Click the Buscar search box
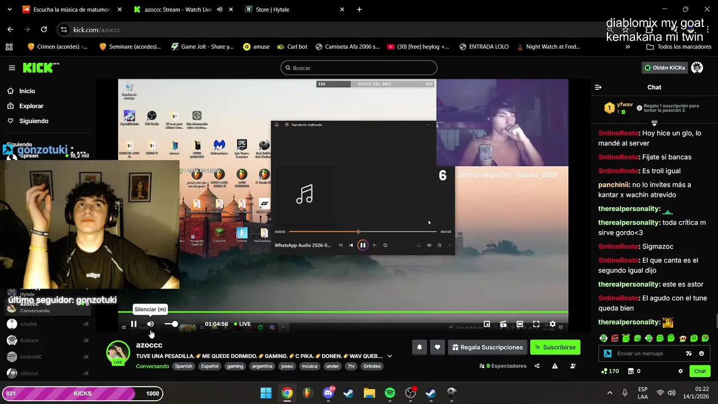718x404 pixels. 359,68
